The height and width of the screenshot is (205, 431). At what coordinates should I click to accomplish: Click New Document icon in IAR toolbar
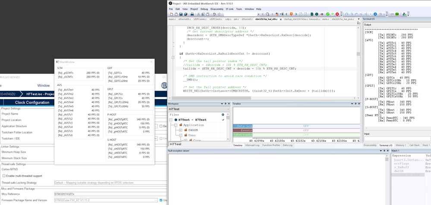coord(171,14)
